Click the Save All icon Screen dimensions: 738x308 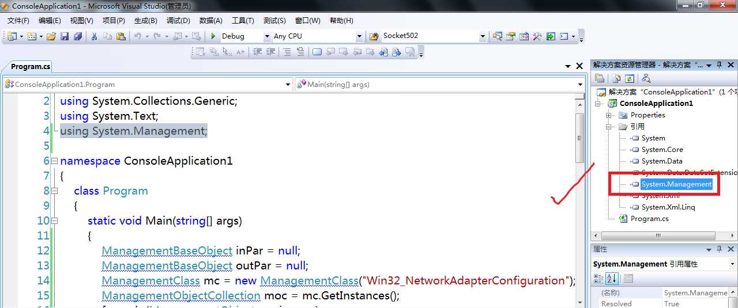point(78,36)
